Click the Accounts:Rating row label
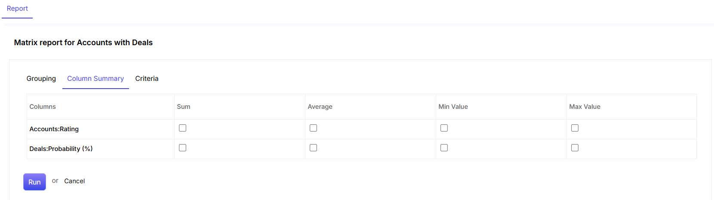The image size is (714, 200). click(x=54, y=129)
